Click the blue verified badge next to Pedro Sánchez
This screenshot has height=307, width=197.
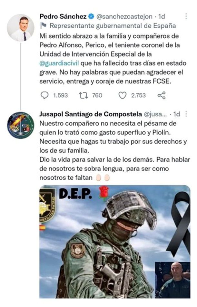[x=91, y=16]
